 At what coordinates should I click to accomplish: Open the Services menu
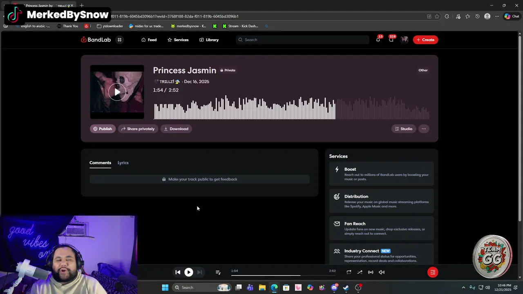[x=178, y=40]
